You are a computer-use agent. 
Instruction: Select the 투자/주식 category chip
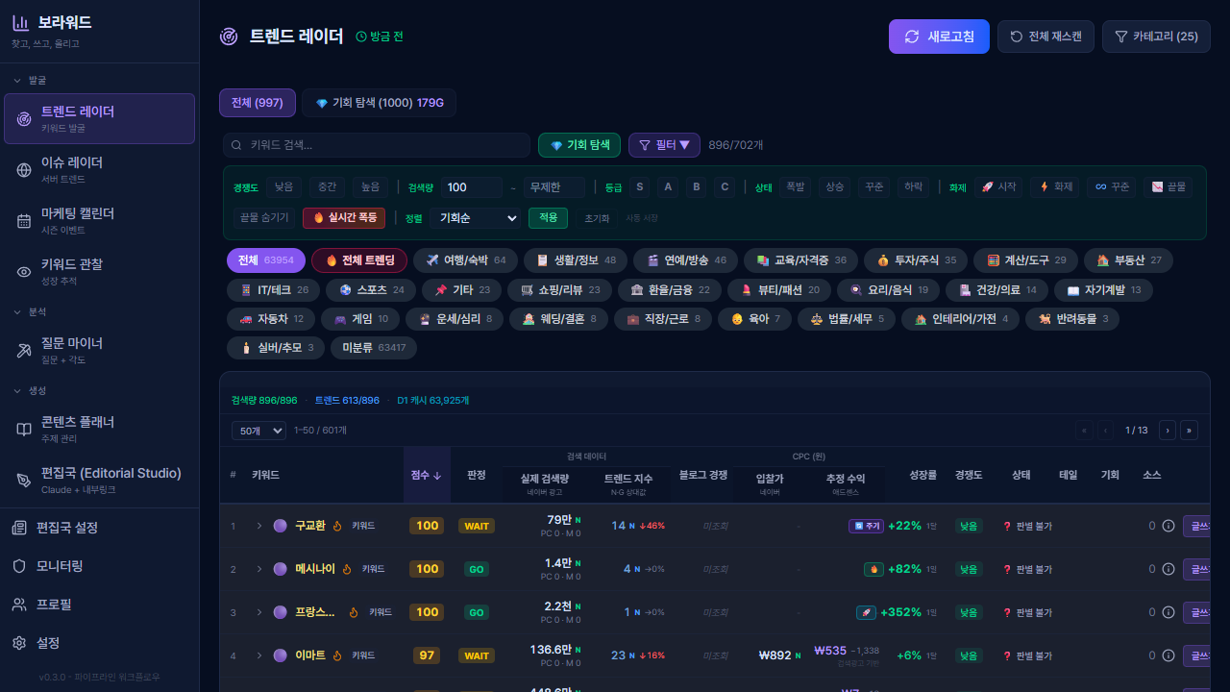click(x=916, y=260)
